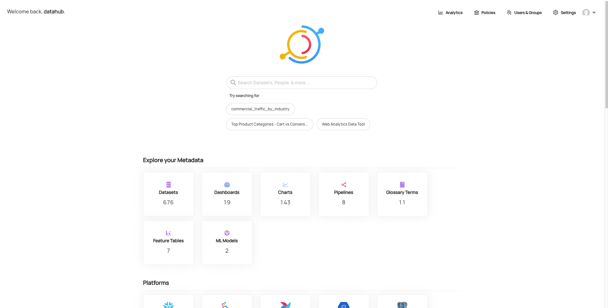Click the ML Models count 2
The height and width of the screenshot is (308, 608).
tap(227, 251)
